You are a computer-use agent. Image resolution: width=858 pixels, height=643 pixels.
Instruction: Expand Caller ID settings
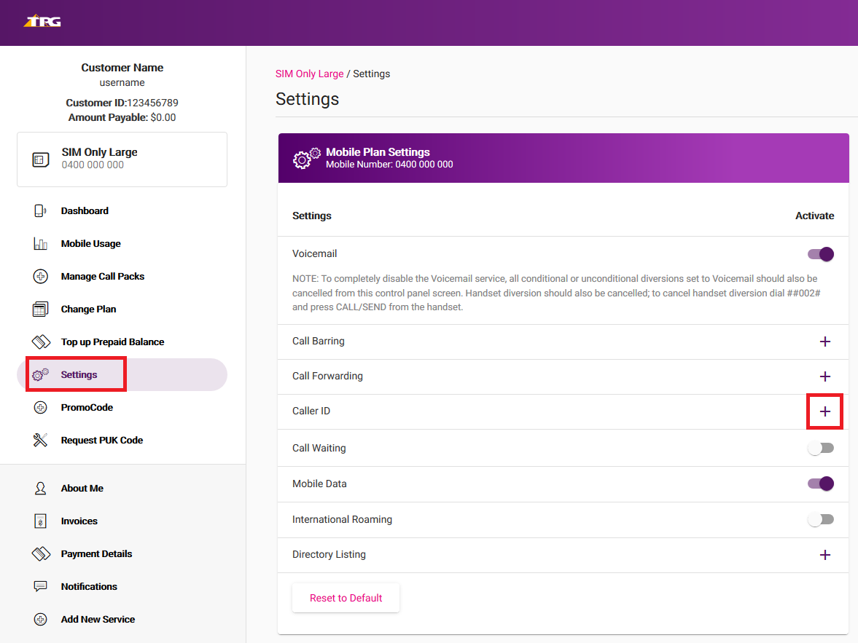825,411
